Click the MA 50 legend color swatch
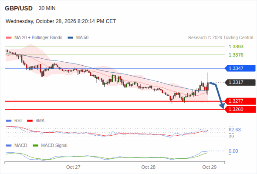Image resolution: width=257 pixels, height=174 pixels. (71, 38)
